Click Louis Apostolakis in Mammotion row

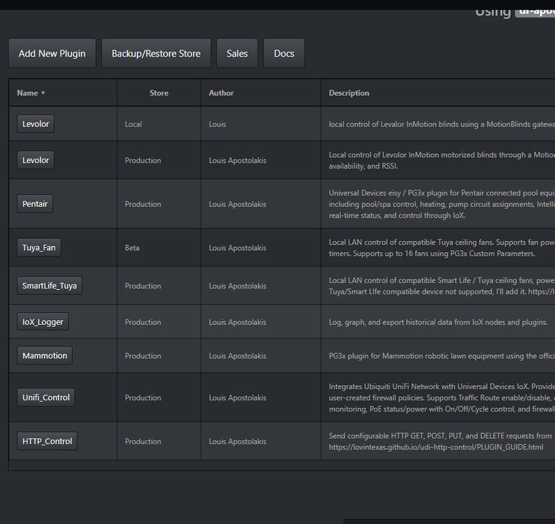click(237, 356)
